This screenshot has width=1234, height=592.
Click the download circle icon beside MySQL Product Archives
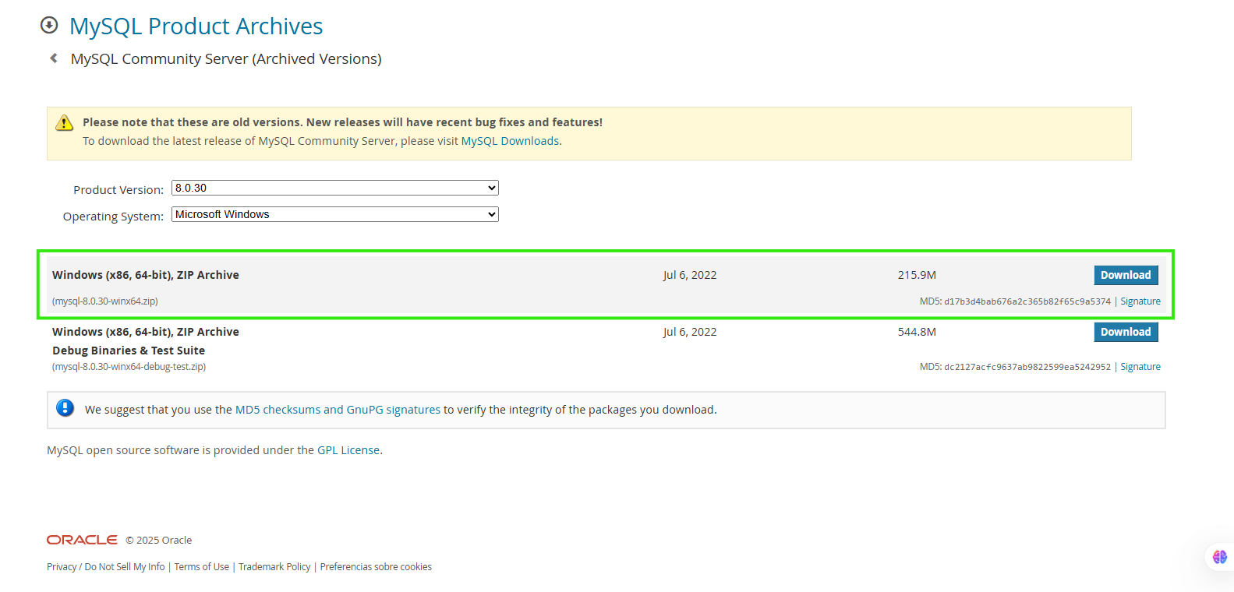49,25
